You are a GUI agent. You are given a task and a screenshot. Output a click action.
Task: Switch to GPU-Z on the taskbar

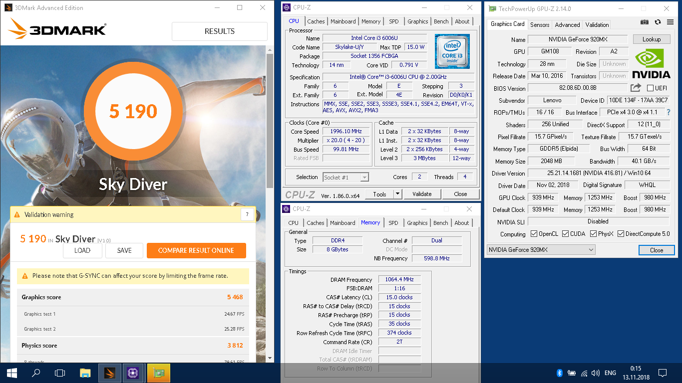(x=158, y=373)
